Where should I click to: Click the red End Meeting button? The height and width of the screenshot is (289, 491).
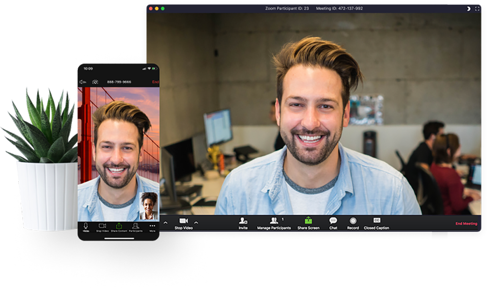point(466,224)
